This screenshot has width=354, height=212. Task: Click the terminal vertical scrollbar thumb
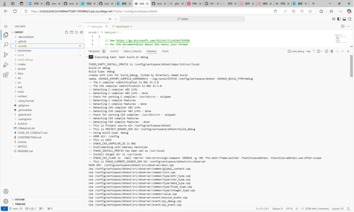coord(351,66)
